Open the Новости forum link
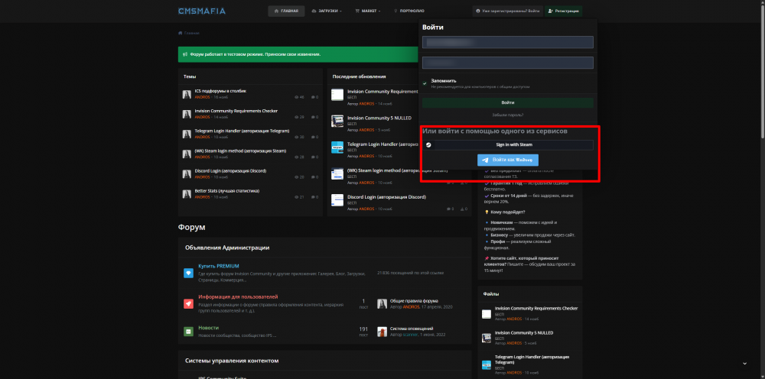The image size is (765, 379). [208, 328]
